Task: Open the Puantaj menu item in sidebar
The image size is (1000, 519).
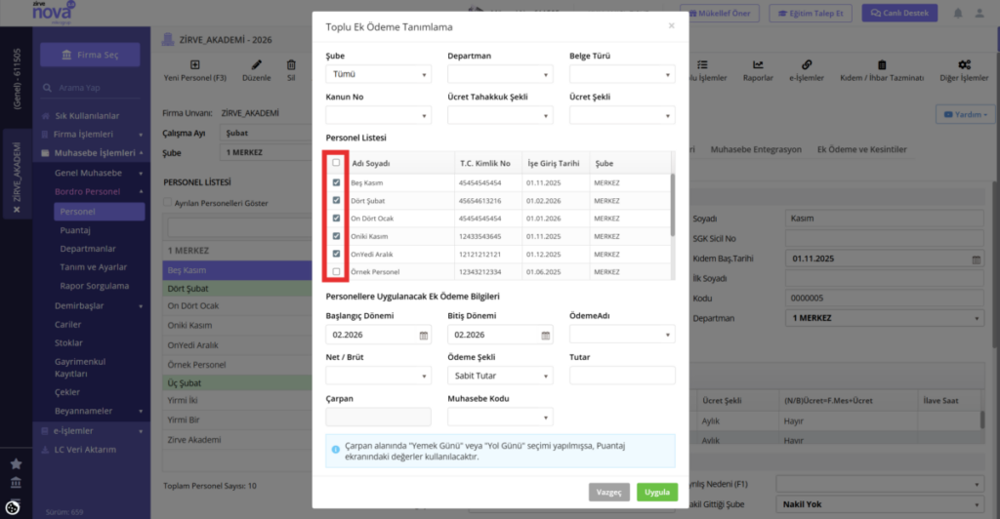Action: [x=75, y=230]
